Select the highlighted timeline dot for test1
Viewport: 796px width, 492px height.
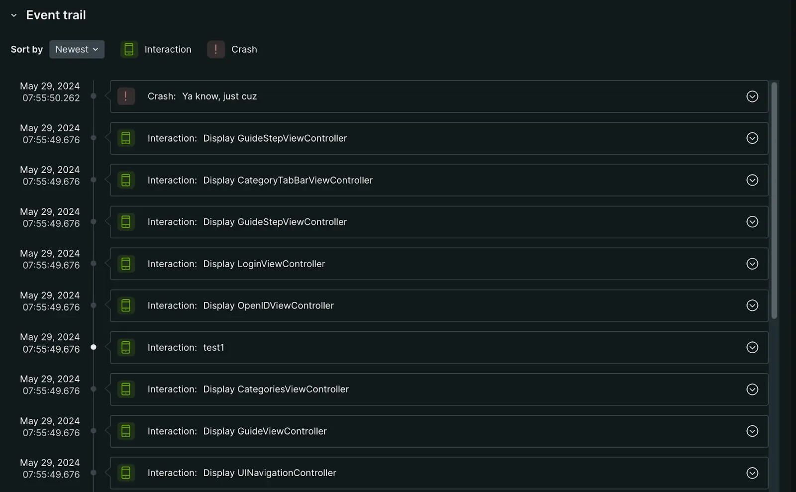click(94, 347)
